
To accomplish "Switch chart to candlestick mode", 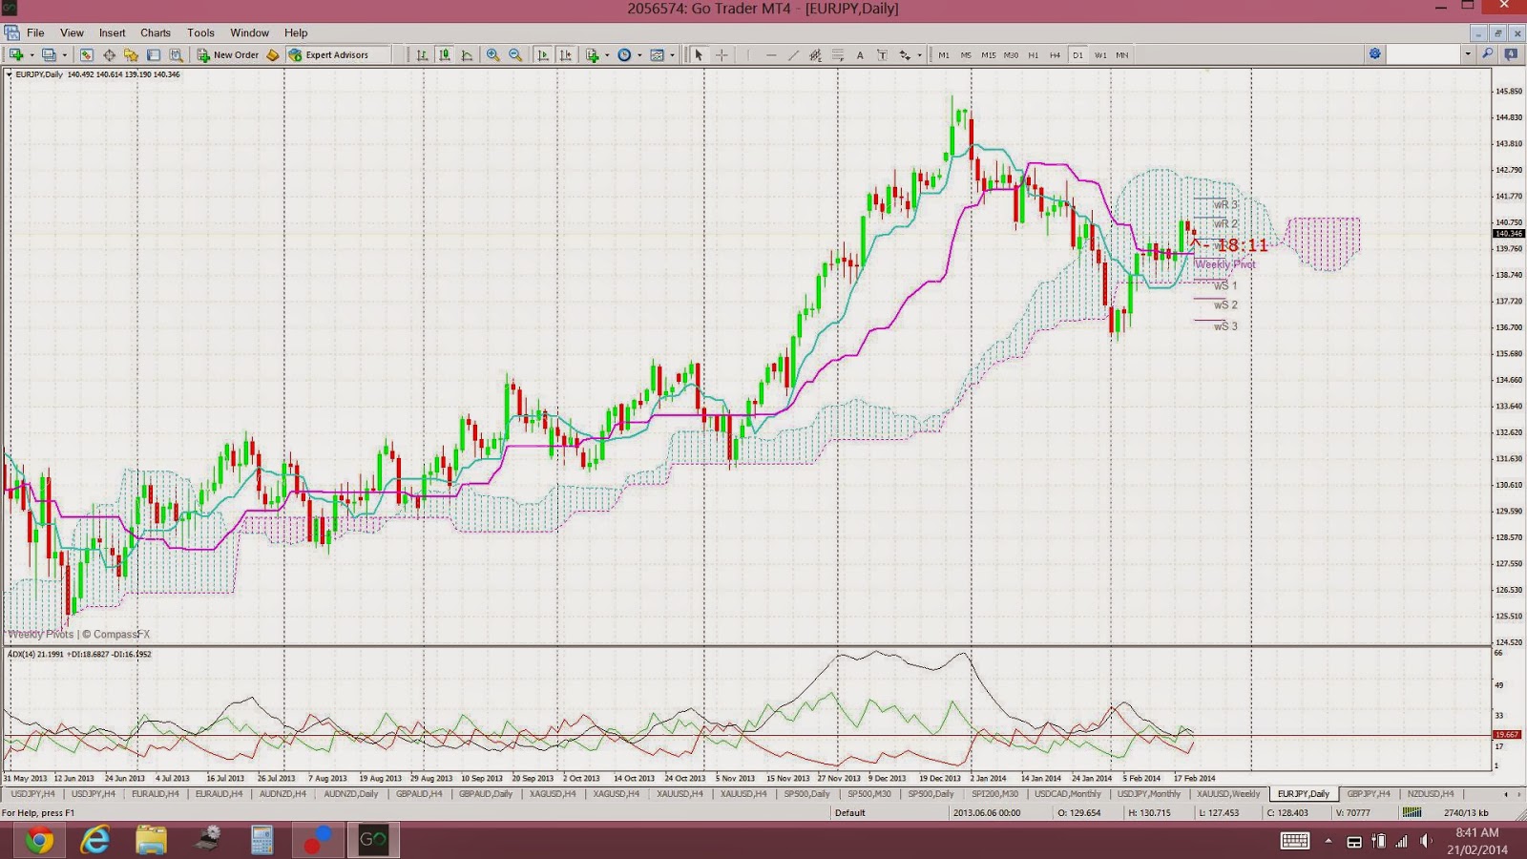I will [x=444, y=54].
